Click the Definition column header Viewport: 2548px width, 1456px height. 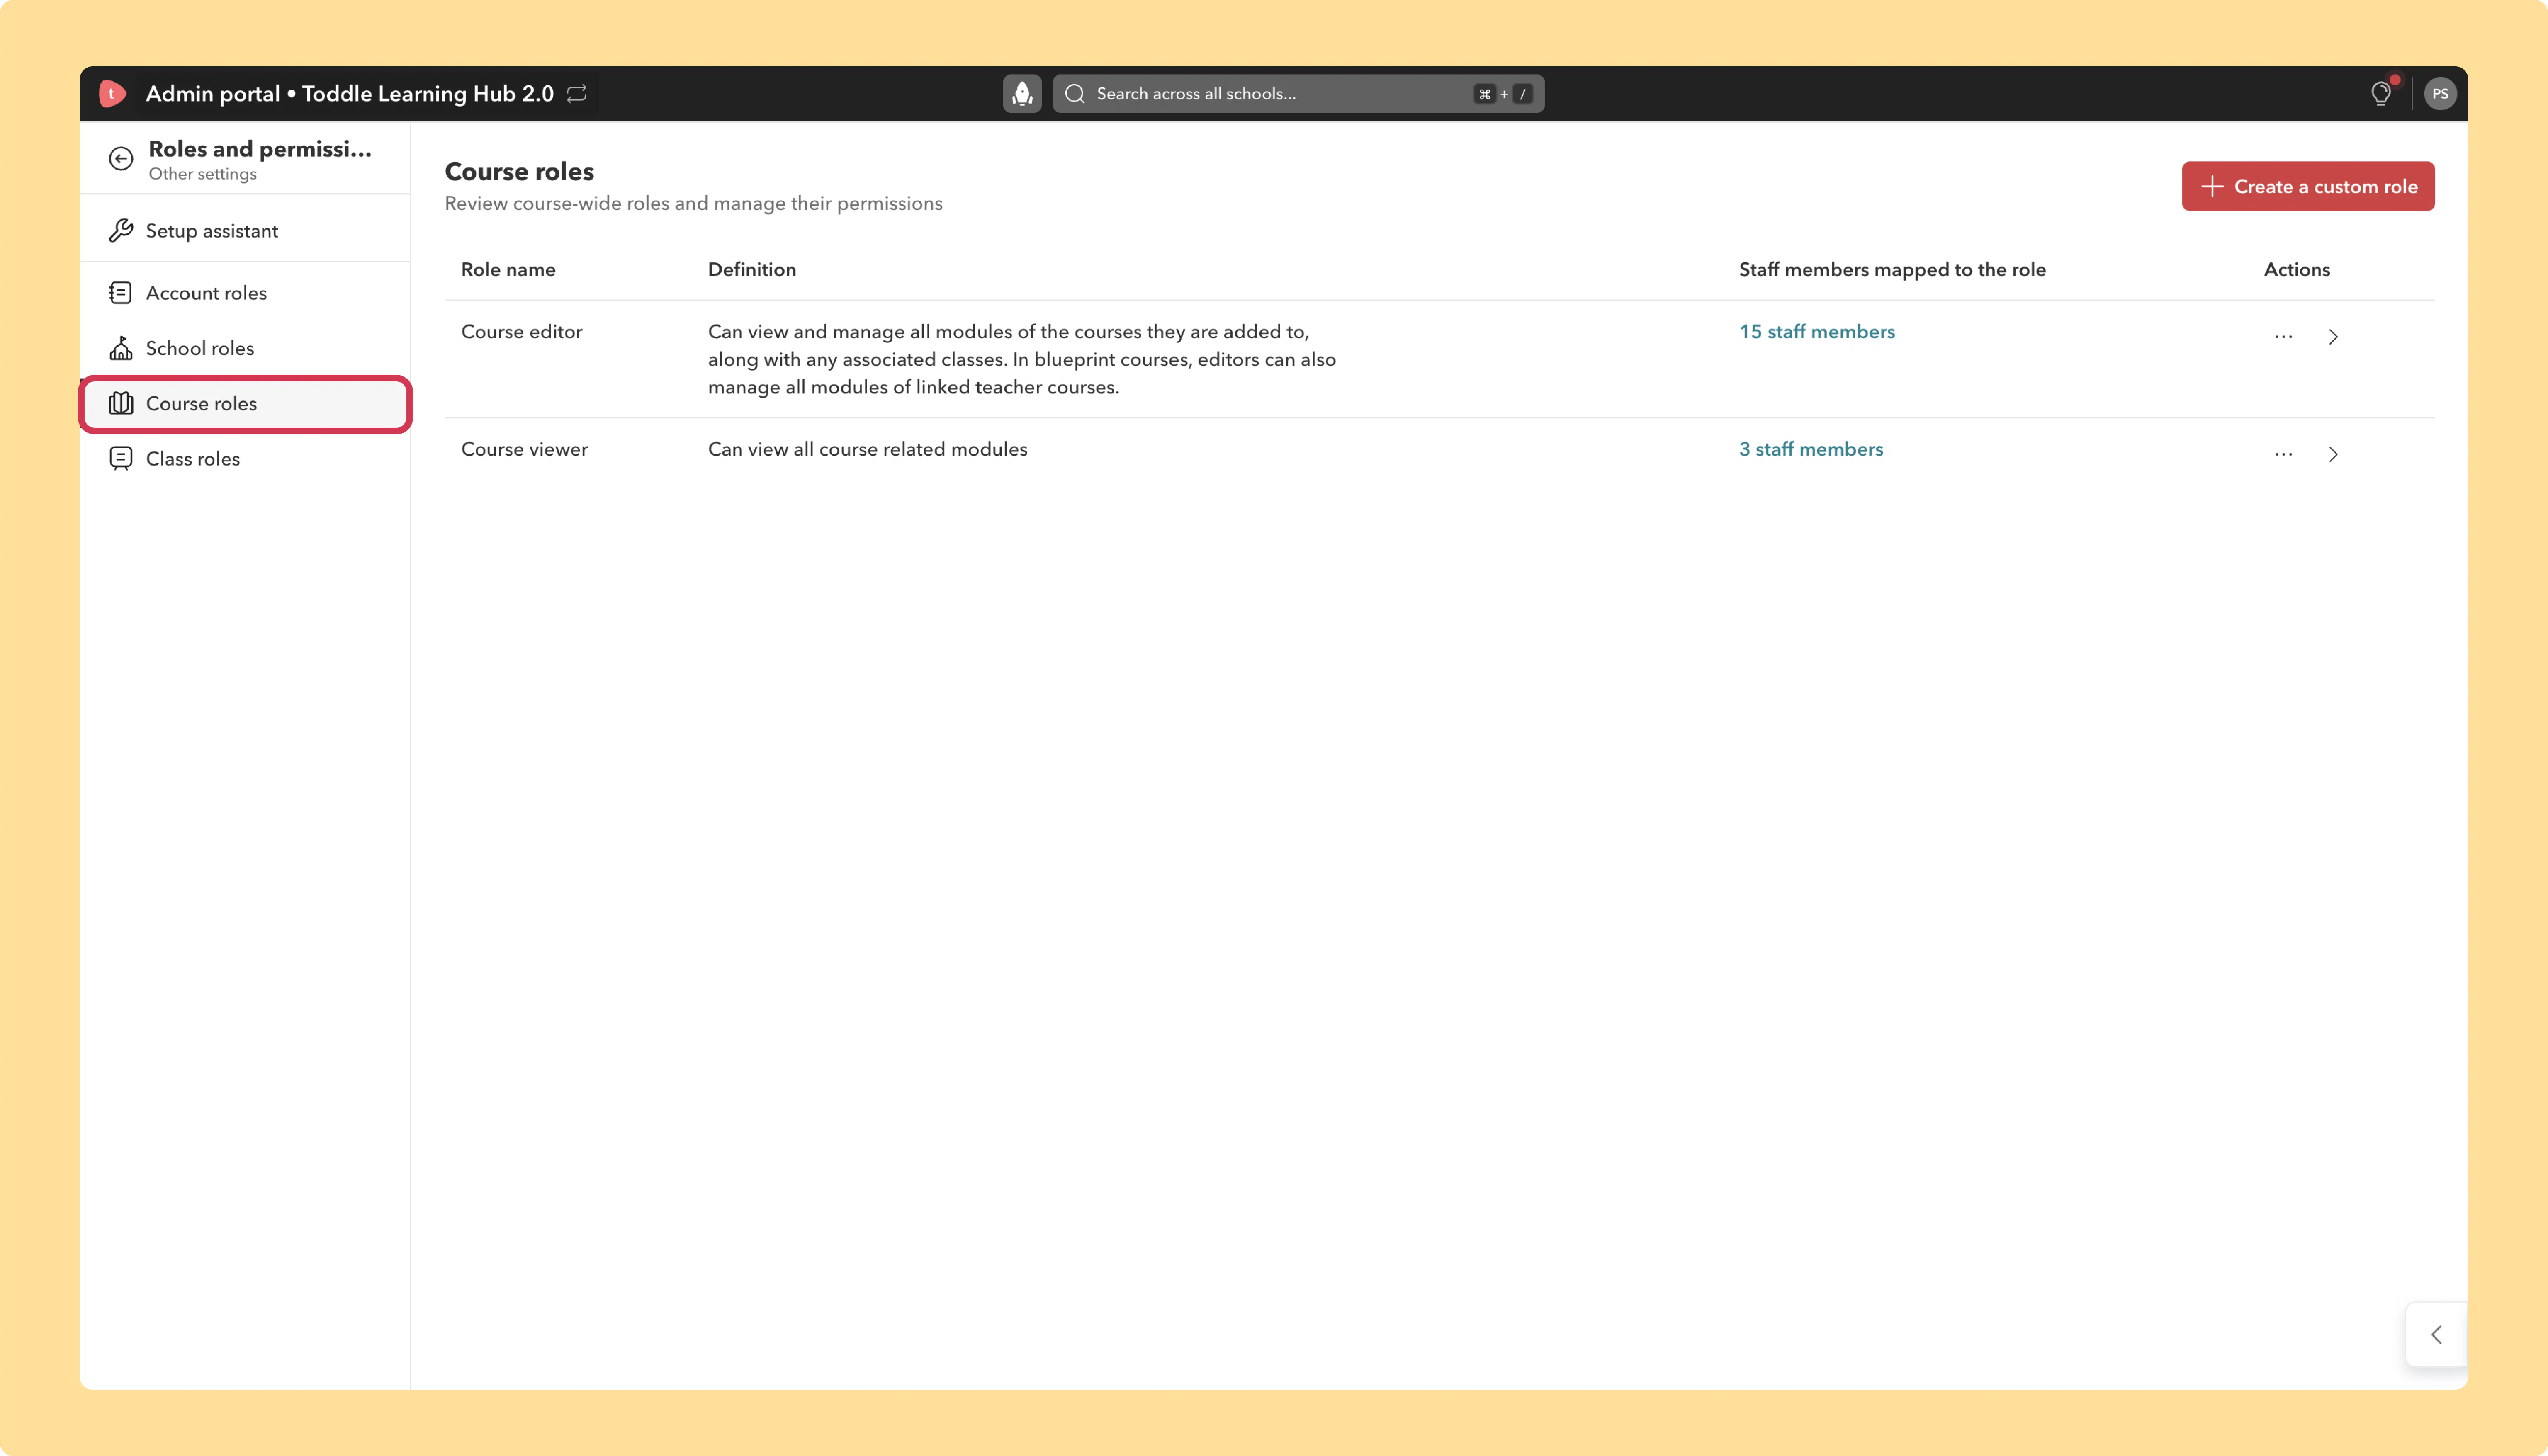[752, 270]
